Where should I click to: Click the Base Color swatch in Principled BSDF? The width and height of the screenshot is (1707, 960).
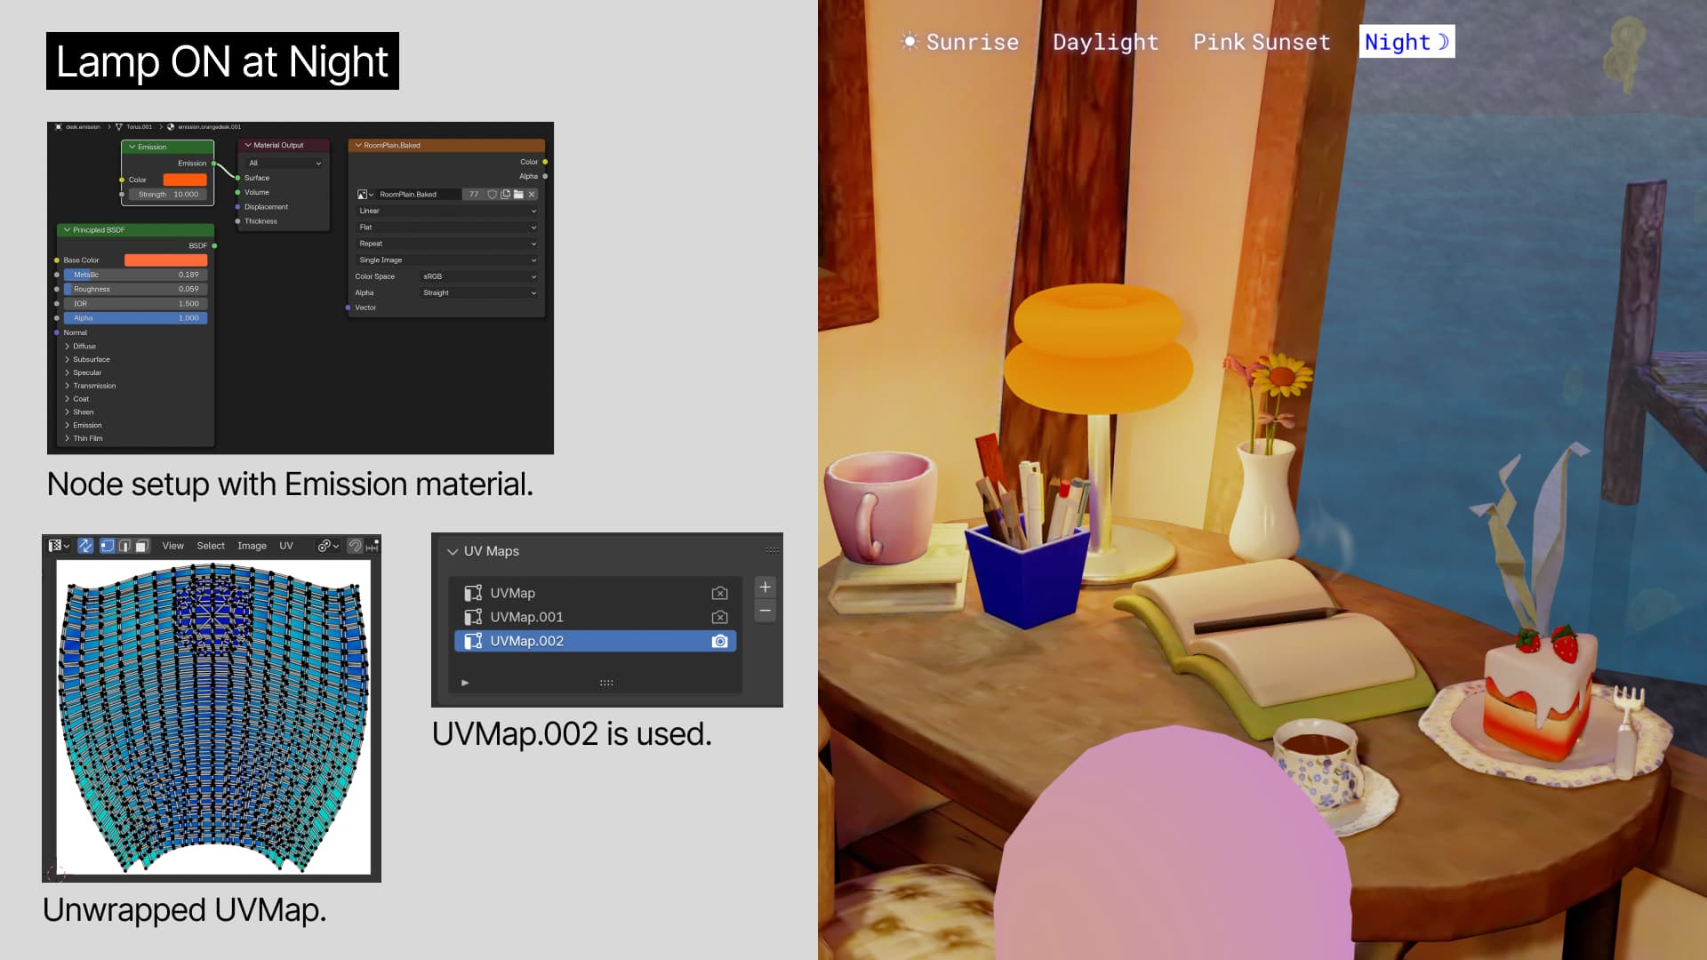pyautogui.click(x=165, y=260)
